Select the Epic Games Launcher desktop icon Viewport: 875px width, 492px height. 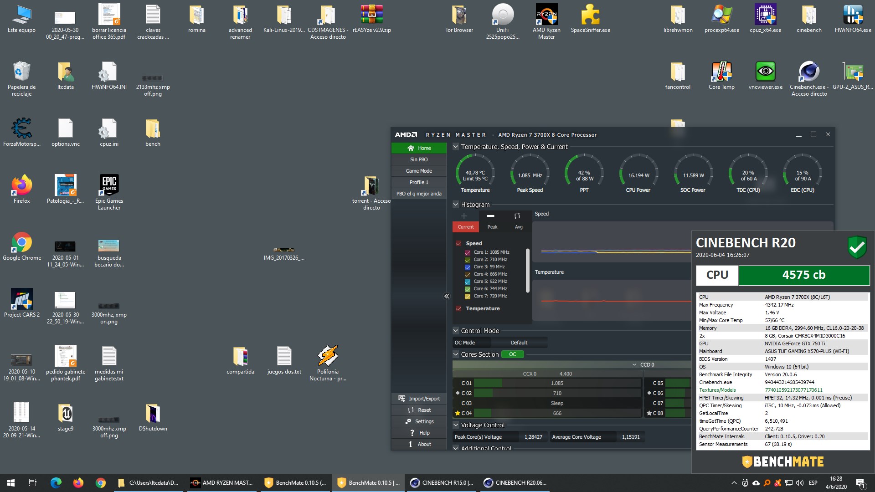click(109, 193)
